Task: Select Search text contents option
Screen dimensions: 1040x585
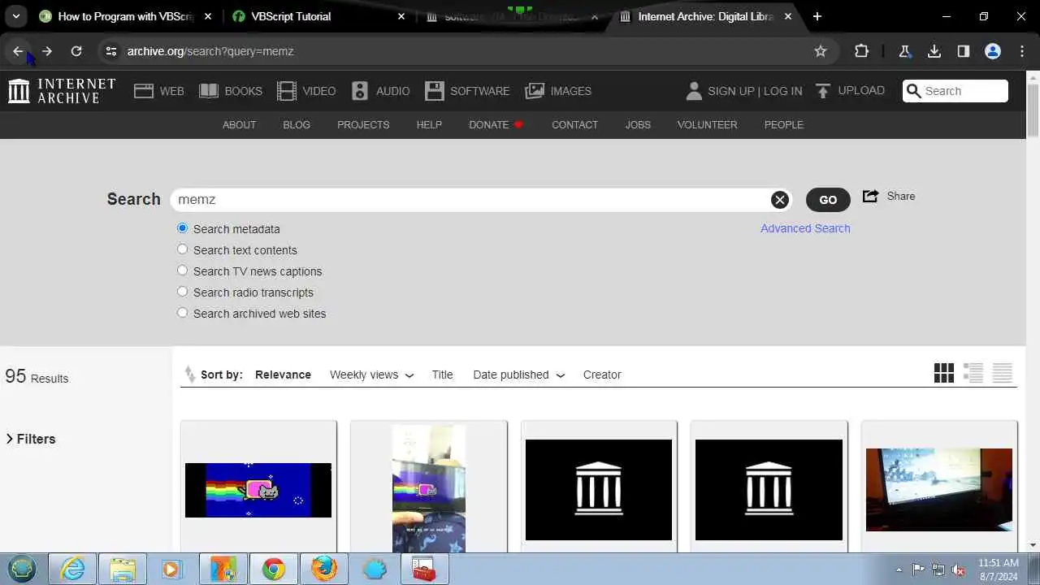Action: [x=182, y=249]
